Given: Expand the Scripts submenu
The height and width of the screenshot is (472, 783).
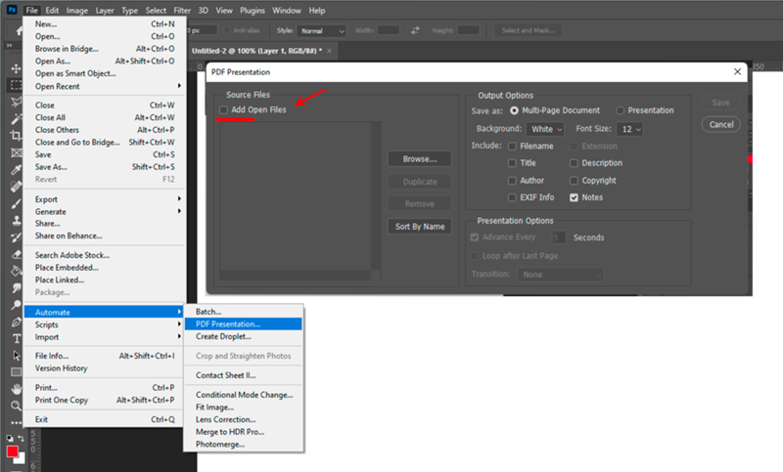Looking at the screenshot, I should (x=105, y=324).
